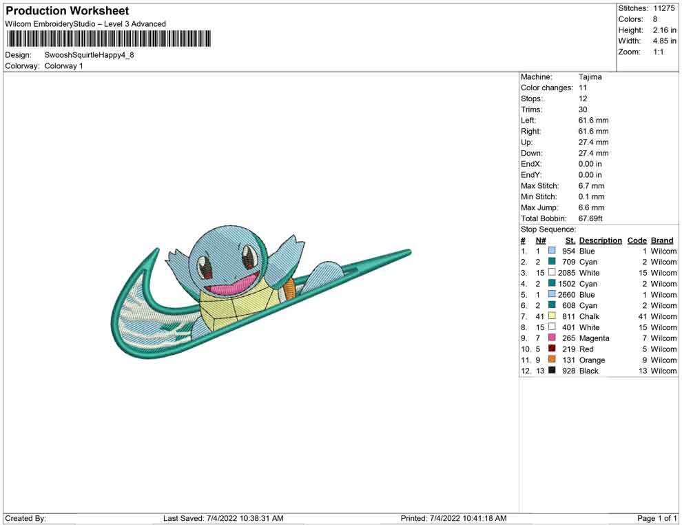Click the max stitch value '6.7 mm'

[x=591, y=186]
